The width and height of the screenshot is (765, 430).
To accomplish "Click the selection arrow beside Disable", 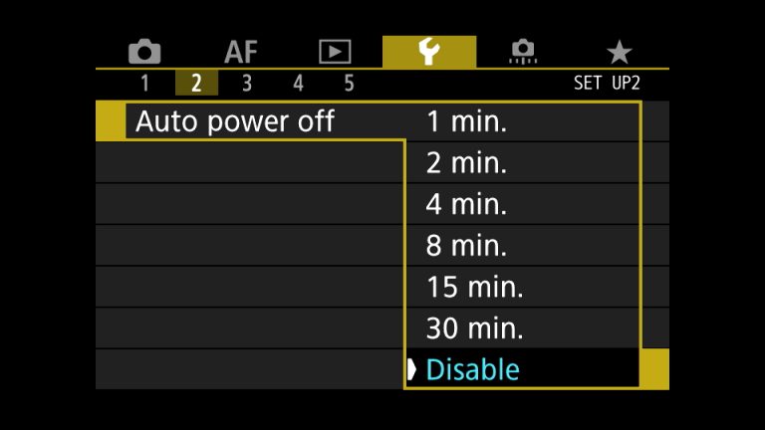I will (x=411, y=369).
